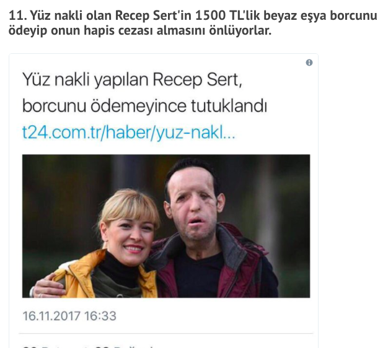Screen dimensions: 388x348
Task: Click the tweet info icon
Action: [309, 63]
